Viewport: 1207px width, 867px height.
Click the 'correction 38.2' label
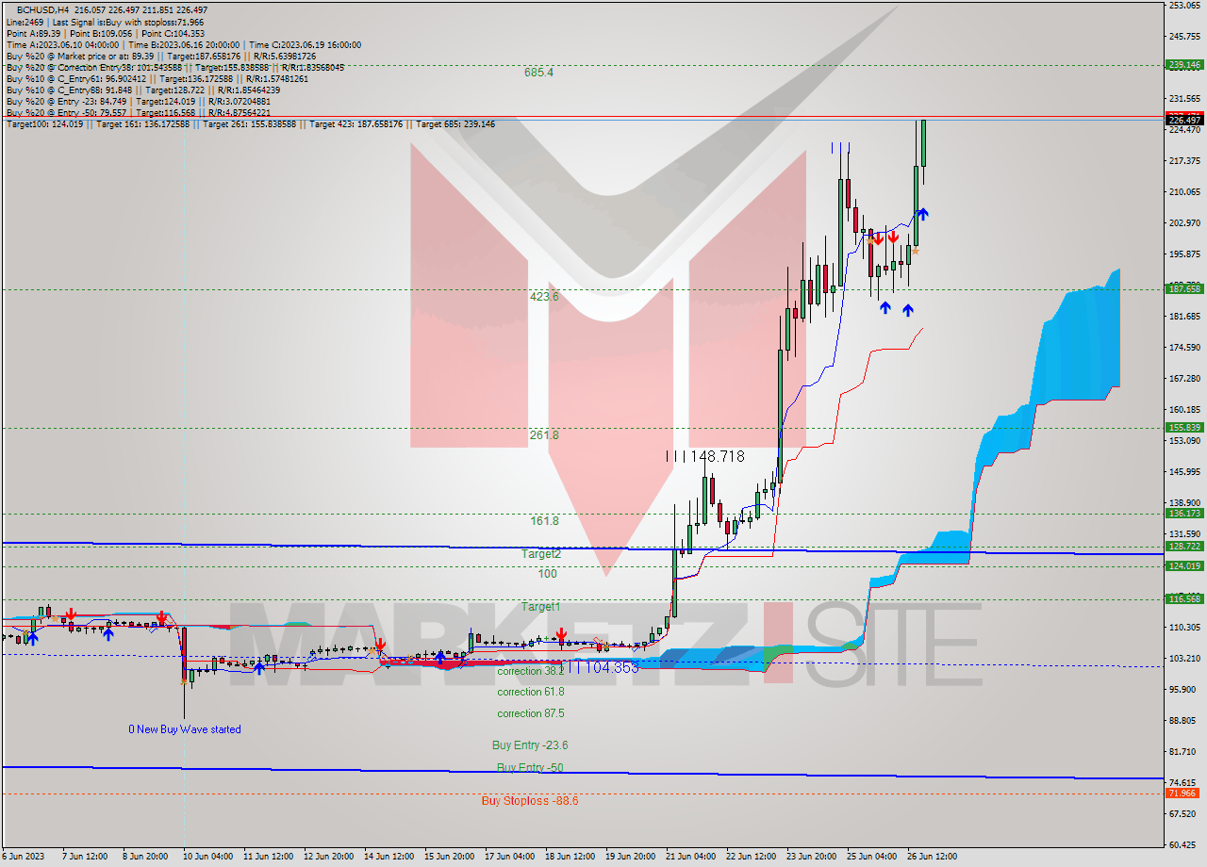531,671
